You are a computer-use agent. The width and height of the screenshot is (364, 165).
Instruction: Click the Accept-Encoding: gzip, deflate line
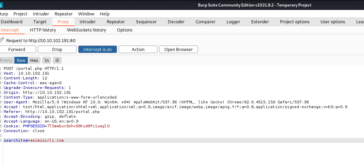pyautogui.click(x=40, y=116)
